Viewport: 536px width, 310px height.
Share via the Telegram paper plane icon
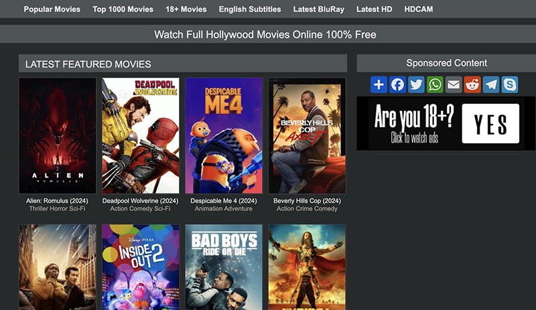pyautogui.click(x=491, y=84)
